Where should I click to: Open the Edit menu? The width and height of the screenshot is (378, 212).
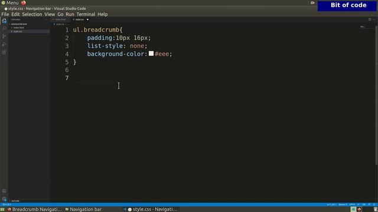point(15,14)
